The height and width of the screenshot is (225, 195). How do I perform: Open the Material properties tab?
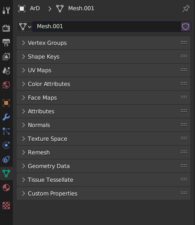6,187
